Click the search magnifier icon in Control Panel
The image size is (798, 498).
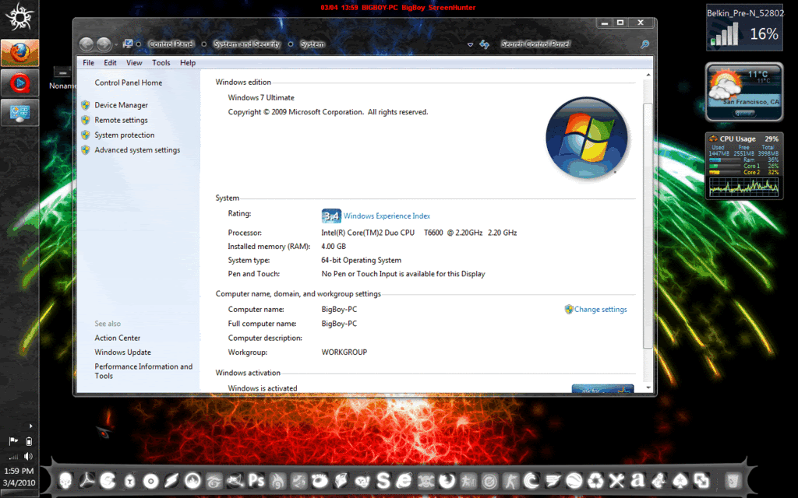coord(644,44)
